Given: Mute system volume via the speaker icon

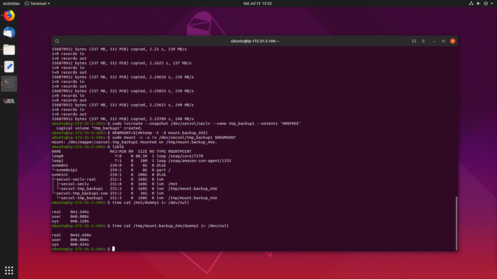Looking at the screenshot, I should 478,3.
